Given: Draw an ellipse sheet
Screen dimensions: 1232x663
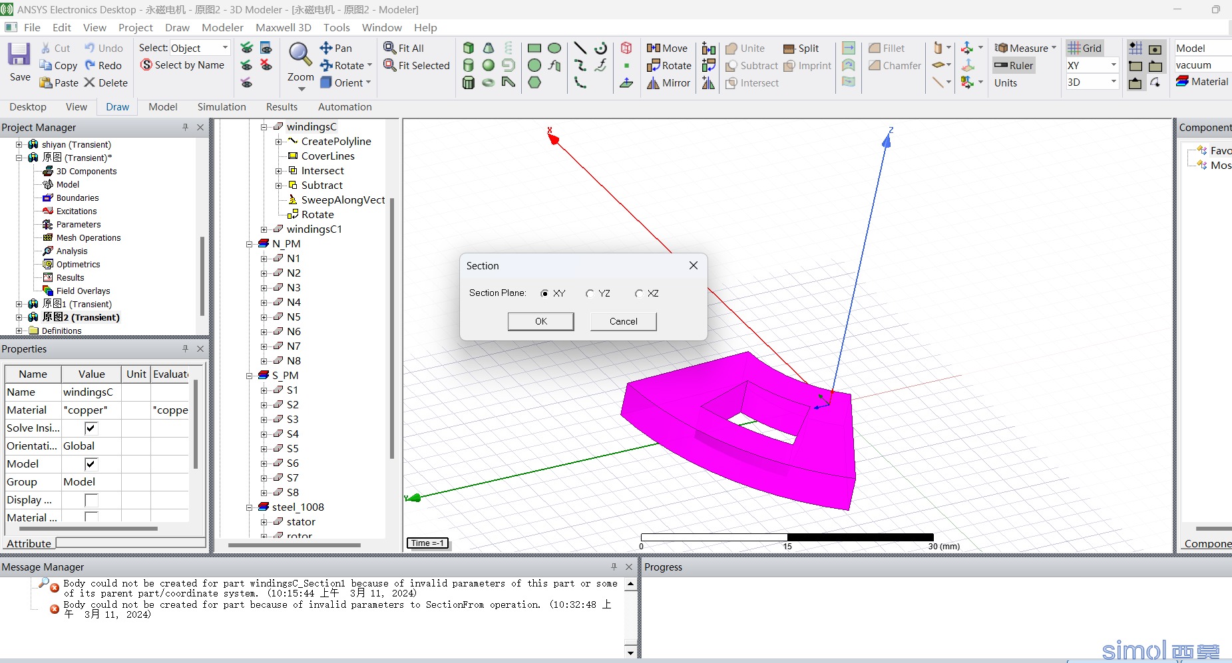Looking at the screenshot, I should [x=554, y=48].
